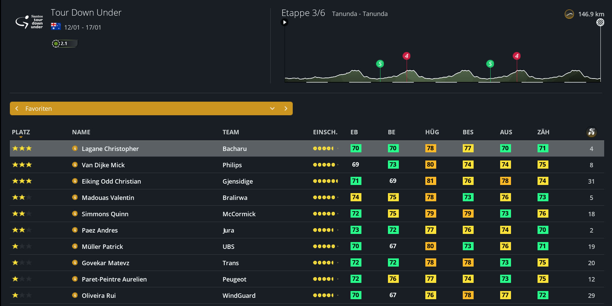Click info icon next to Paez Andres
Image resolution: width=612 pixels, height=306 pixels.
(x=75, y=230)
